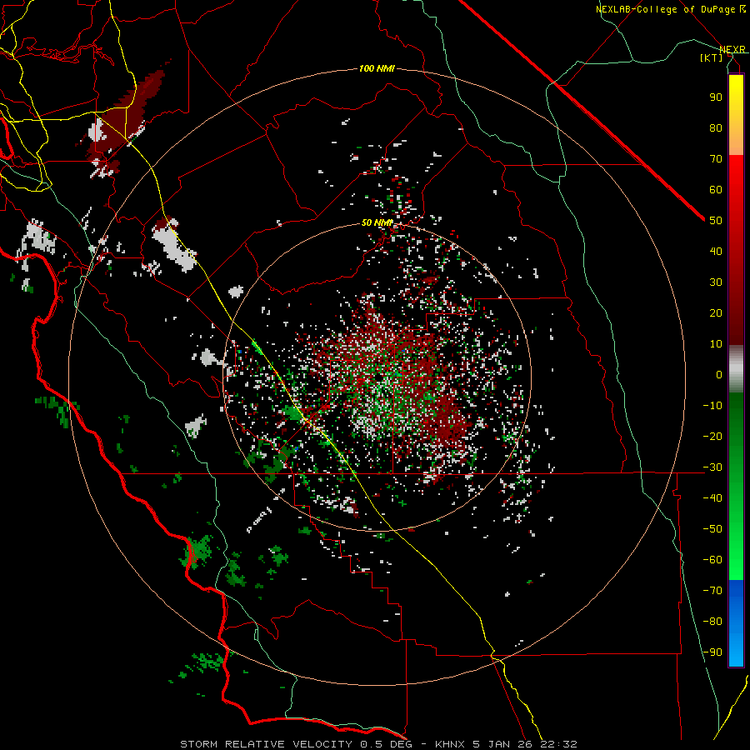Click the 30 value on velocity scale
750x750 pixels.
point(716,282)
